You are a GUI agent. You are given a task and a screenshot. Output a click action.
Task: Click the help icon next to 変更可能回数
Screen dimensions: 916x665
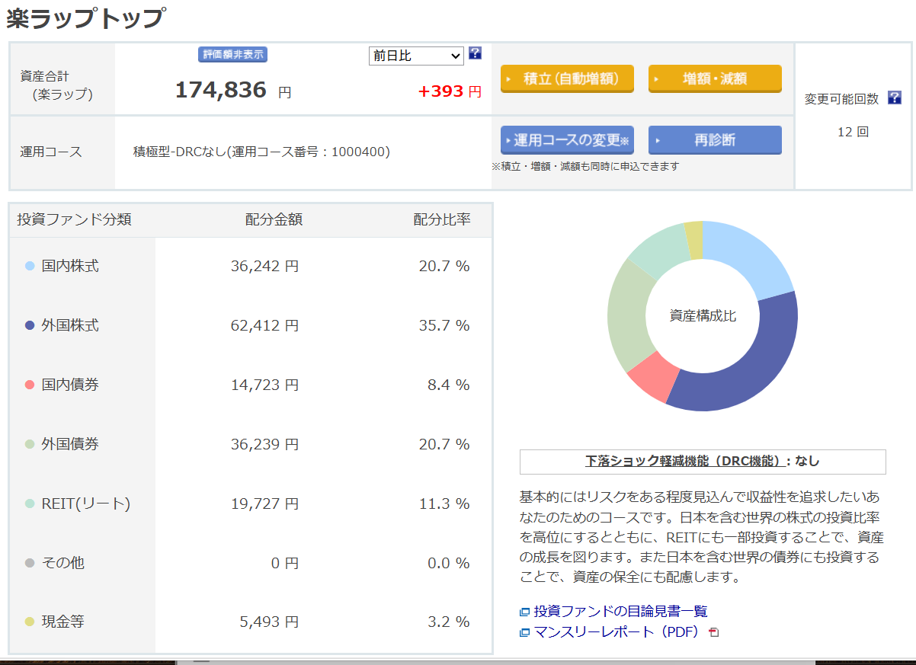pos(894,98)
